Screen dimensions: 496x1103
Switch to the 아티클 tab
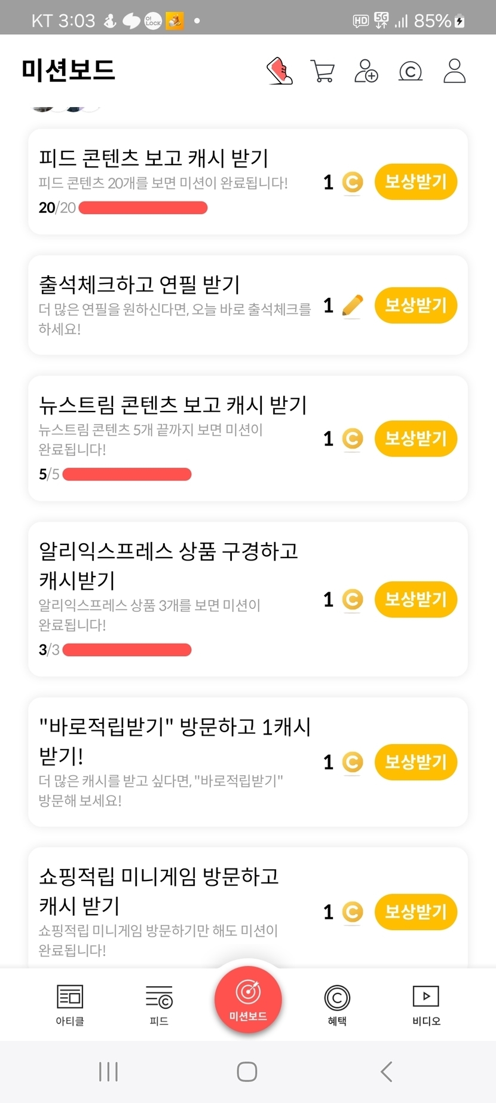(70, 1005)
